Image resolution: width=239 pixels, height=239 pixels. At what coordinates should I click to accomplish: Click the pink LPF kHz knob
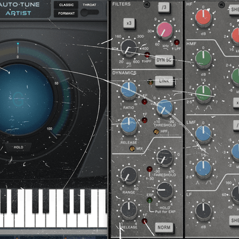164,30
